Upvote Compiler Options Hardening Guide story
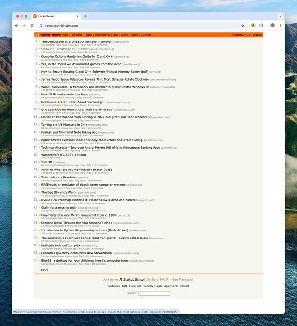Image resolution: width=297 pixels, height=326 pixels. [x=40, y=56]
